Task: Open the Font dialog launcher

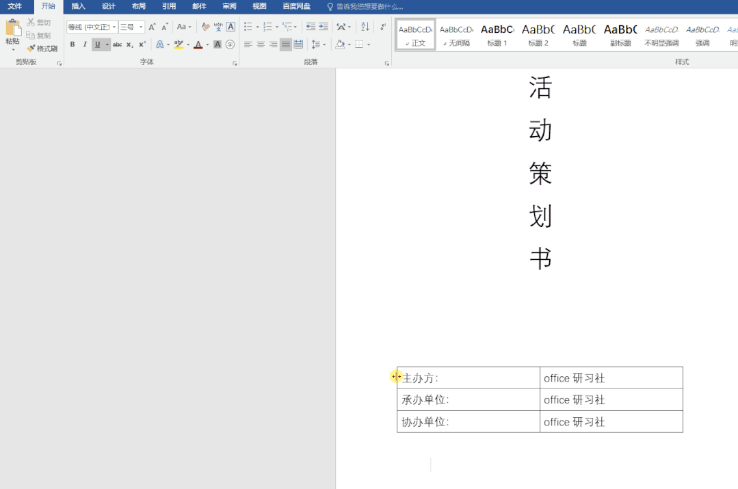Action: click(x=235, y=63)
